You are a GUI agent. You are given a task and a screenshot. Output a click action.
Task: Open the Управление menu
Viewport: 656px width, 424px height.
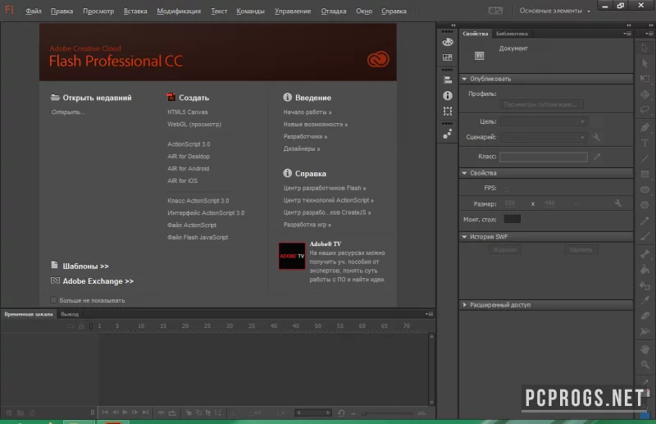(293, 11)
